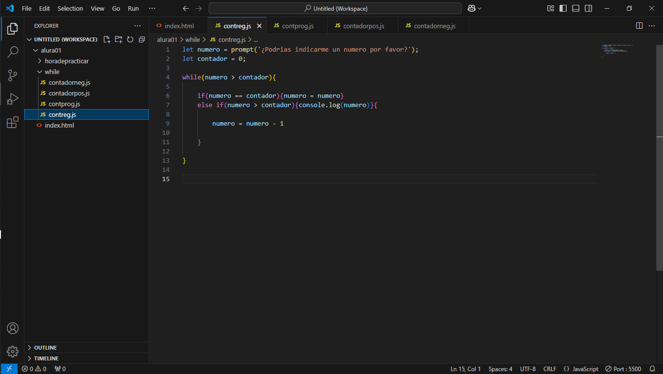Collapse all folders in Explorer
Screen dimensions: 663x374
click(142, 39)
